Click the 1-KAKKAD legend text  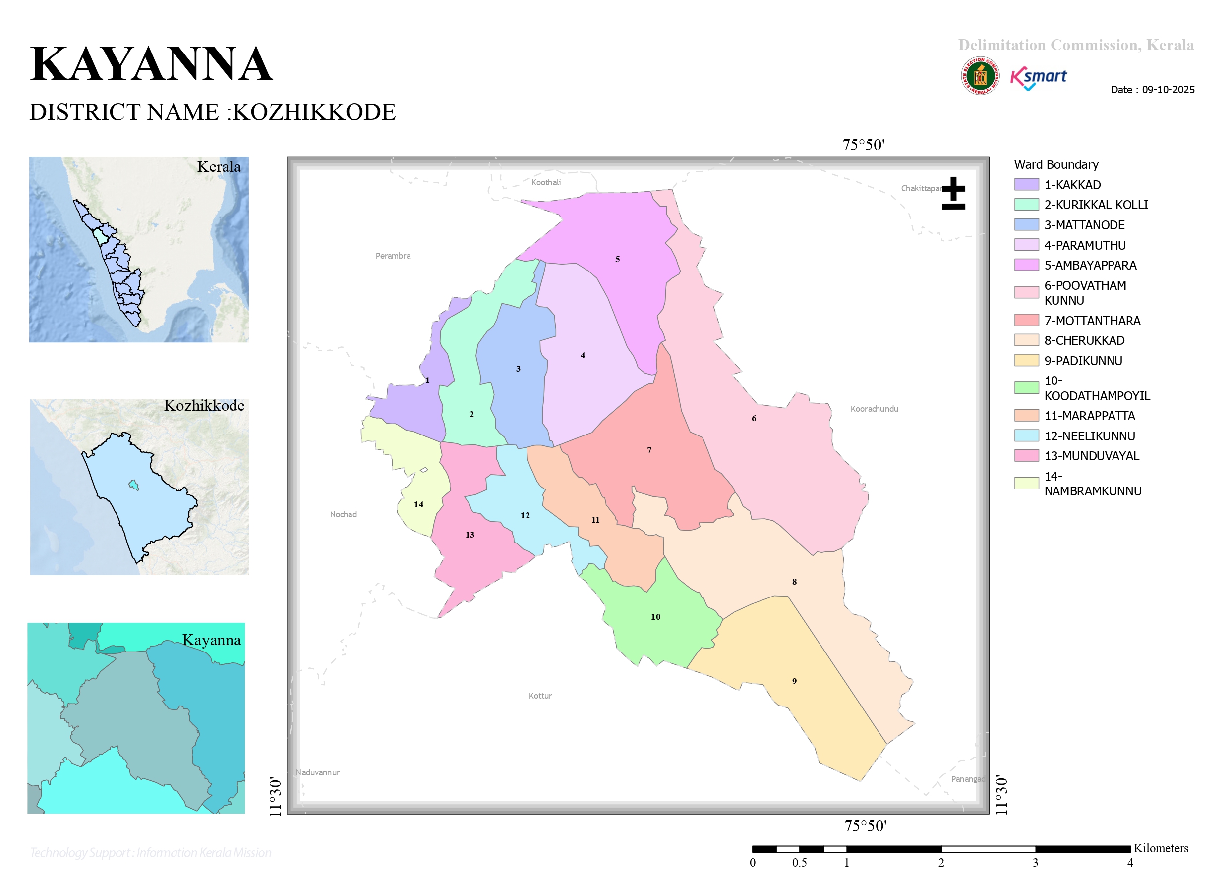pyautogui.click(x=1072, y=185)
